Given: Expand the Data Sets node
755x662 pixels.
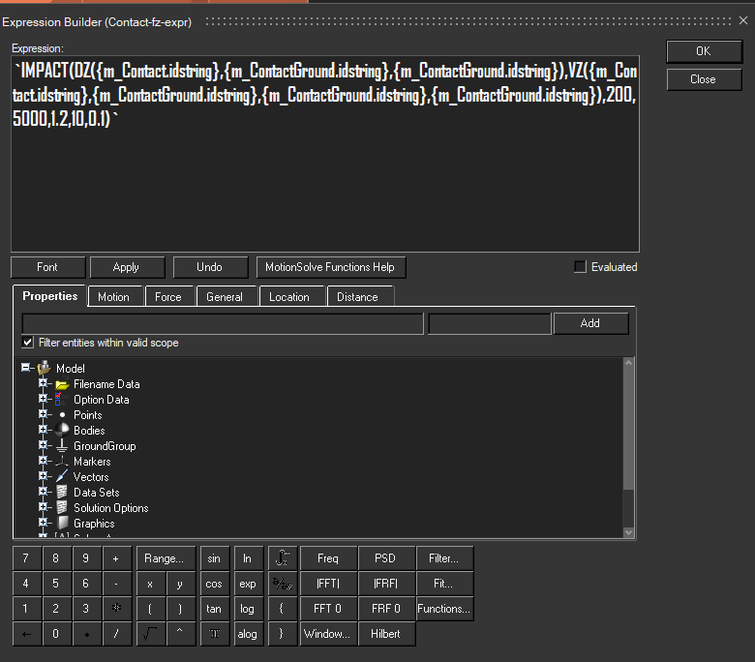Looking at the screenshot, I should [43, 492].
